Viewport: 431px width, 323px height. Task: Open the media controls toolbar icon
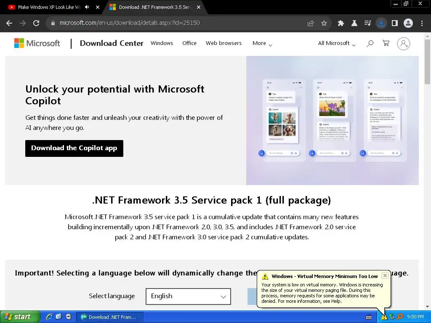[368, 23]
